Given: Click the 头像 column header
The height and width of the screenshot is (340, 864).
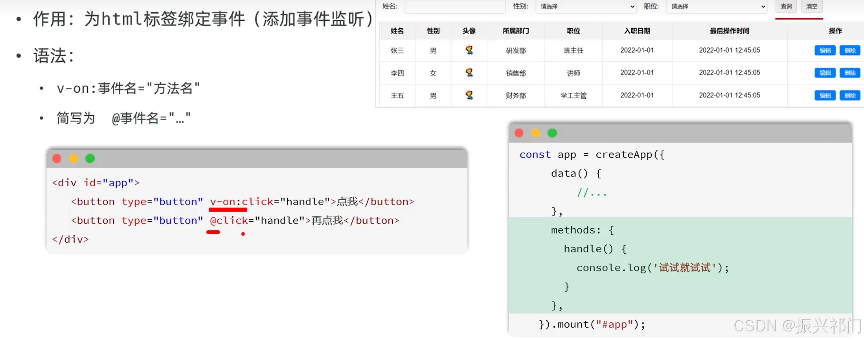Looking at the screenshot, I should click(x=469, y=31).
